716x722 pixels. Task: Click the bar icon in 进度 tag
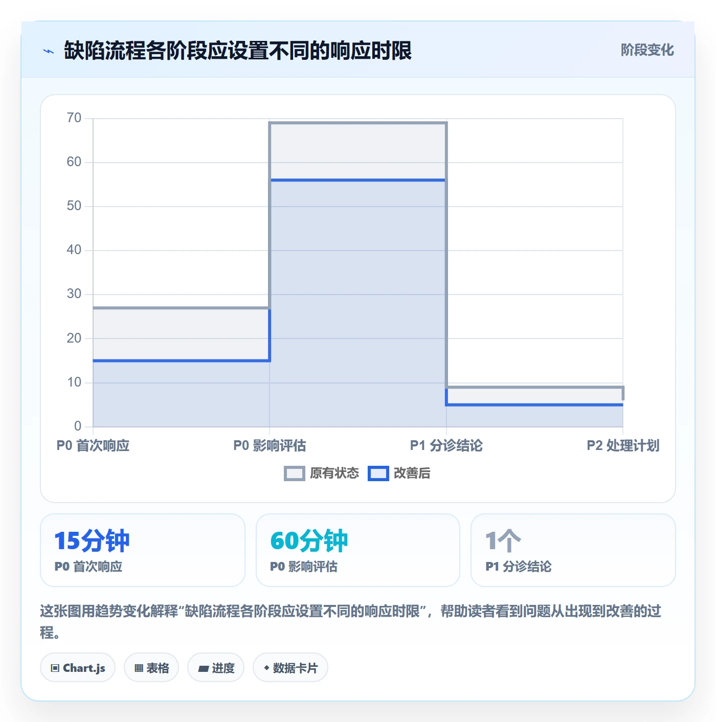pos(203,669)
